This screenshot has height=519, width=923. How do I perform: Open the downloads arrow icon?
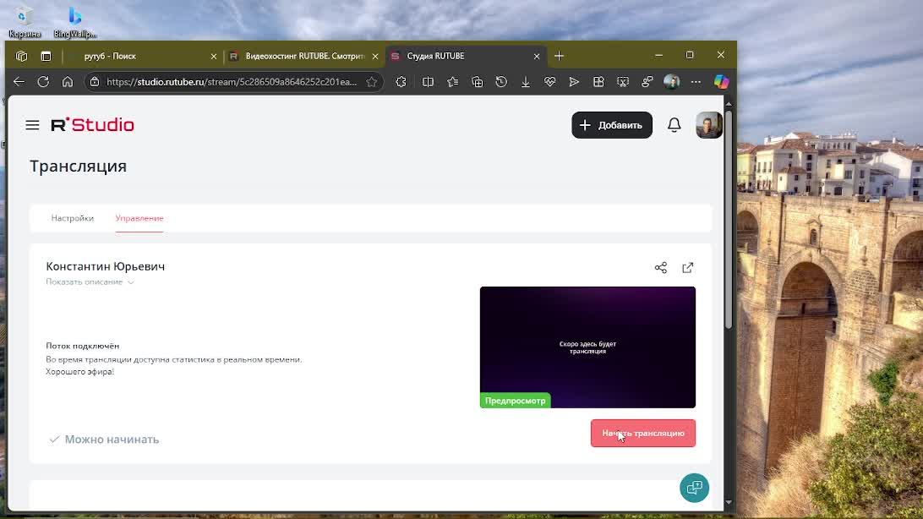pyautogui.click(x=526, y=82)
